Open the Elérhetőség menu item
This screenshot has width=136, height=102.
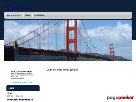click(39, 15)
